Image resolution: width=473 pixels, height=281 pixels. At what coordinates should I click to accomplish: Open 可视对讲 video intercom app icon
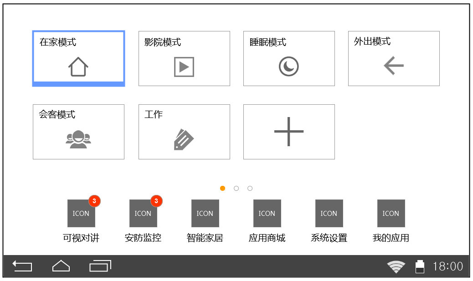click(x=81, y=213)
